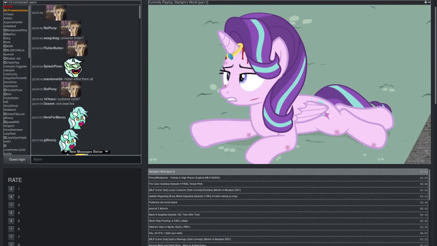Viewport: 437px width, 246px height.
Task: Click marelover69's name in chat
Action: click(x=53, y=79)
